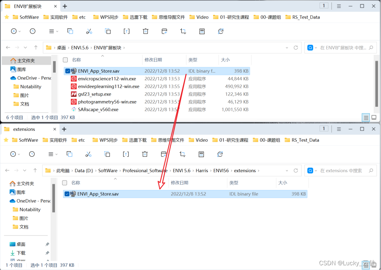The image size is (381, 270).
Task: Click star favorites icon in top bookmarks bar
Action: click(x=7, y=17)
